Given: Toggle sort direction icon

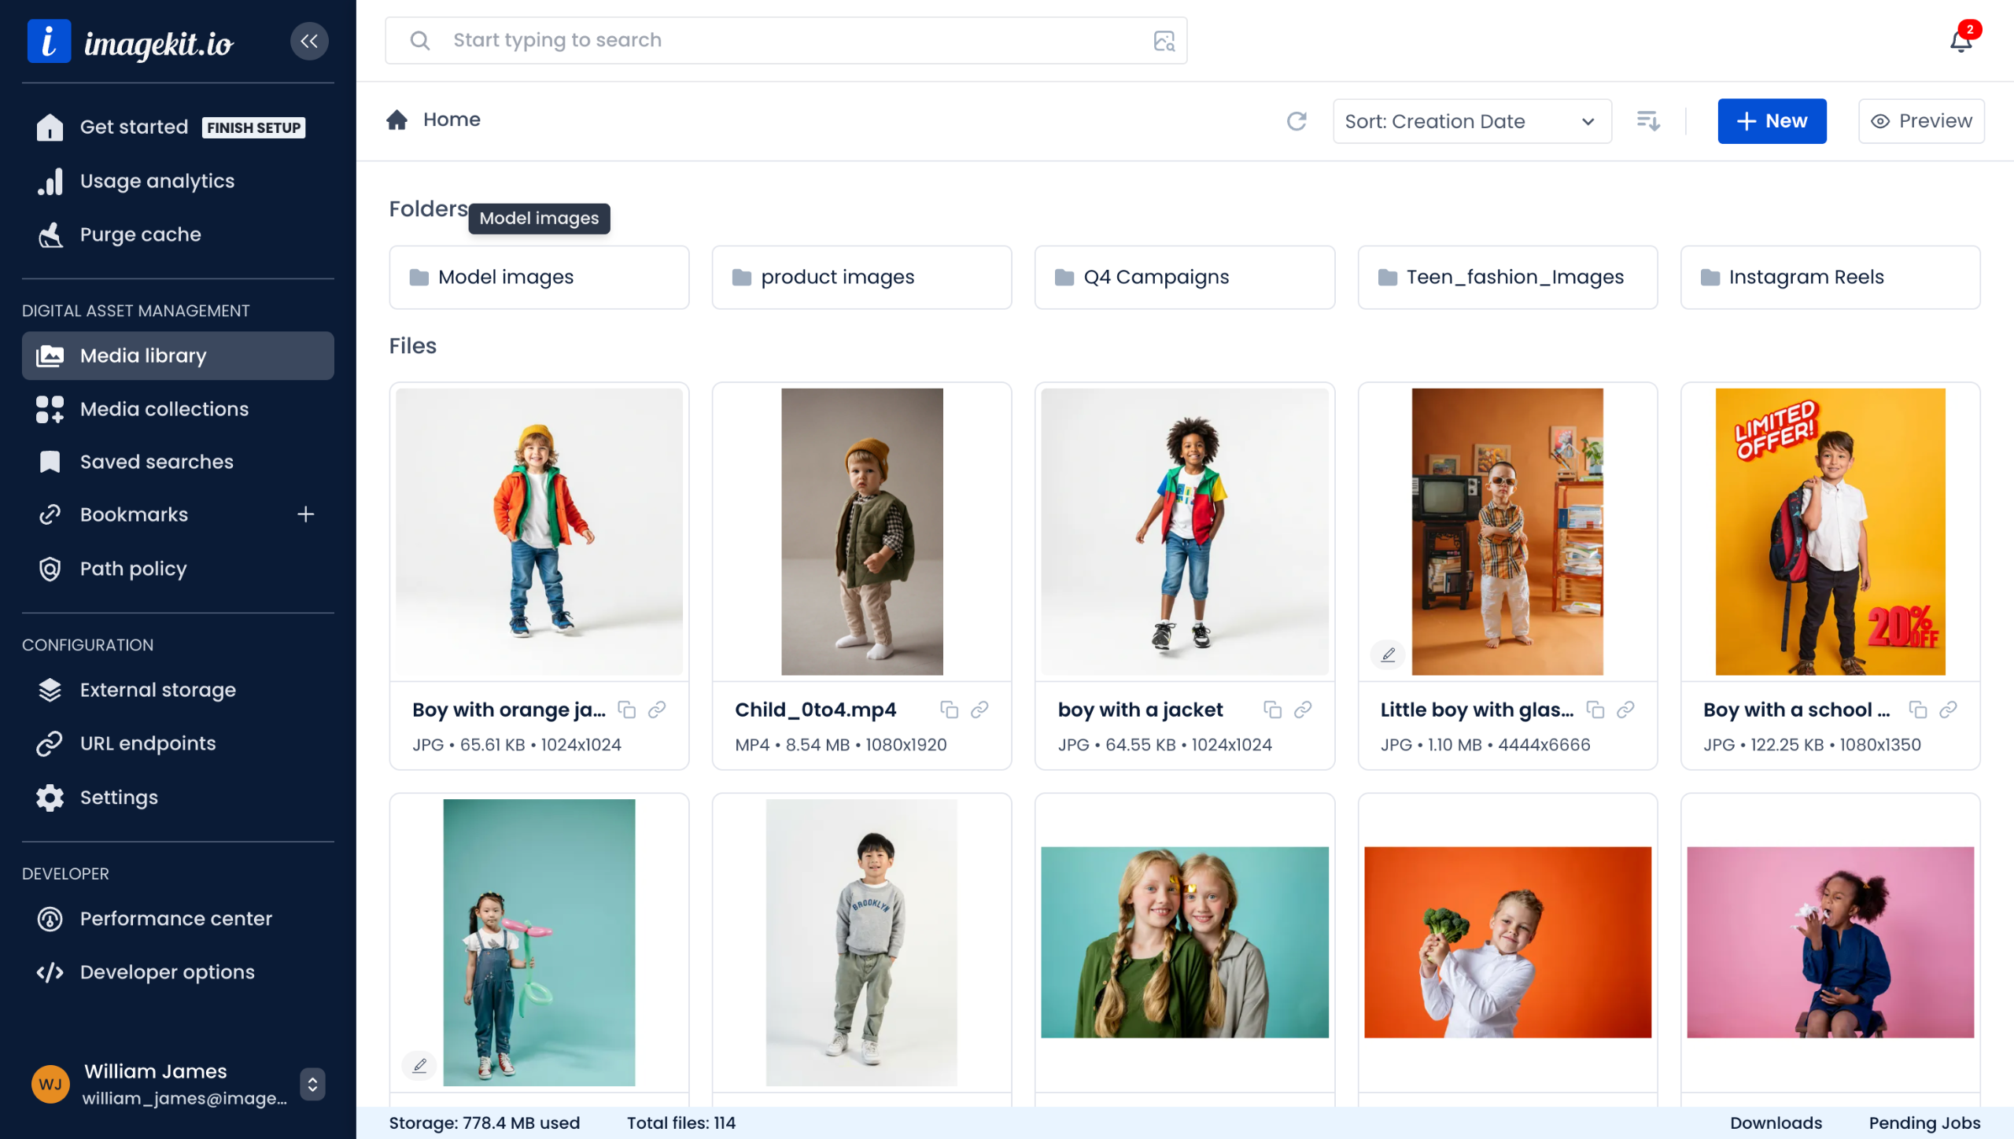Looking at the screenshot, I should [x=1648, y=121].
